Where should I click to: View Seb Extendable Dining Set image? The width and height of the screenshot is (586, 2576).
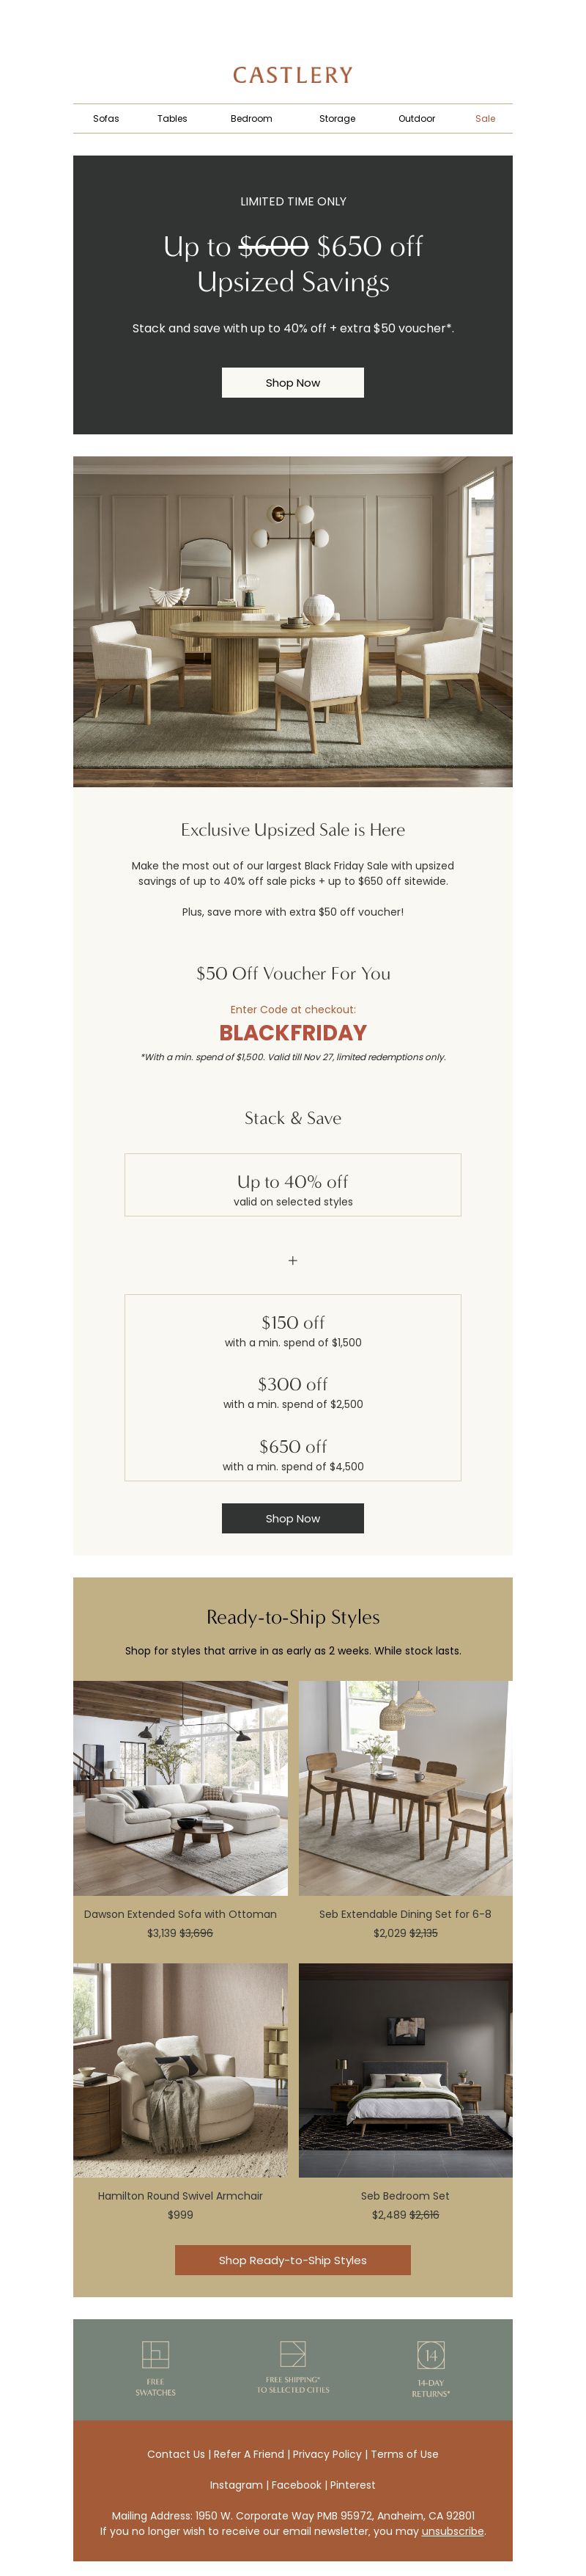point(405,1787)
